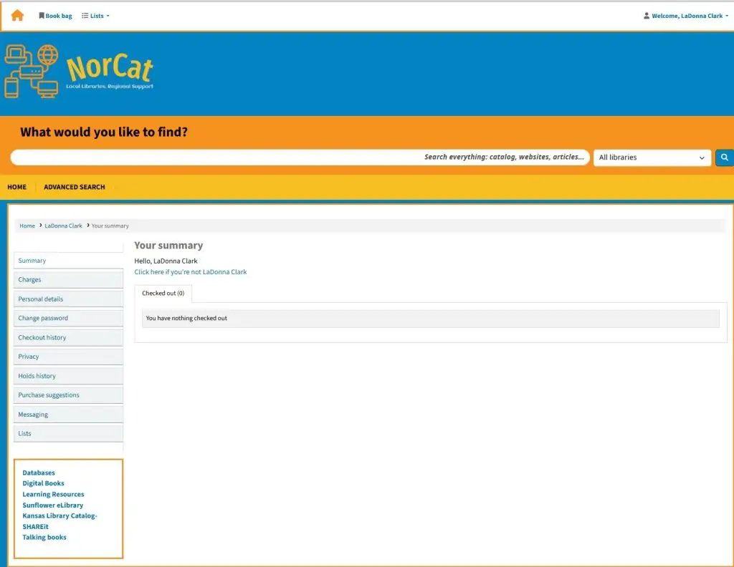Expand the Lists dropdown menu
This screenshot has height=567, width=734.
click(x=95, y=16)
